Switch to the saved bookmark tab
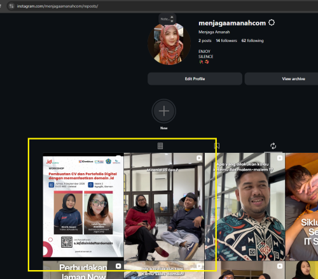This screenshot has height=279, width=318. (217, 146)
